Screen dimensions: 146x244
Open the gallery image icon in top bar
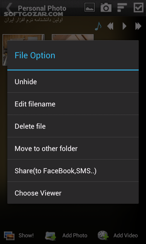tap(90, 7)
